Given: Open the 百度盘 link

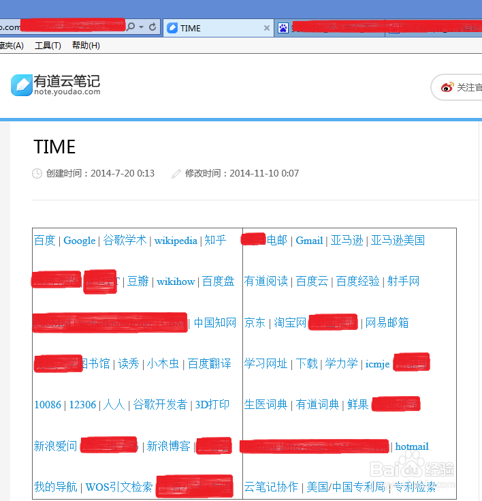Looking at the screenshot, I should tap(219, 281).
